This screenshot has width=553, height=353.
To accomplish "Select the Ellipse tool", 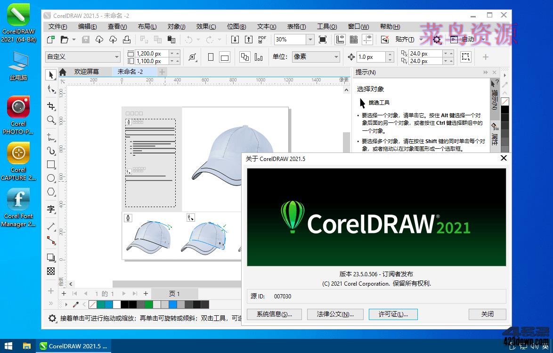I will pyautogui.click(x=51, y=178).
